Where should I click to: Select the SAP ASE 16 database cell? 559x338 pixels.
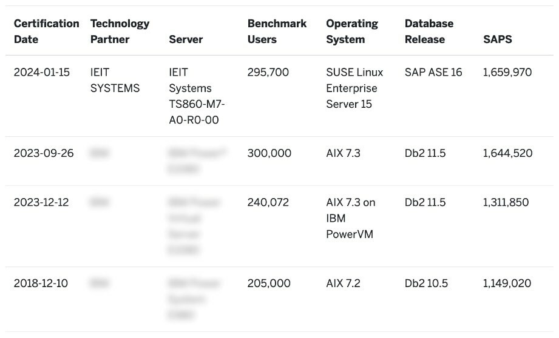point(433,73)
